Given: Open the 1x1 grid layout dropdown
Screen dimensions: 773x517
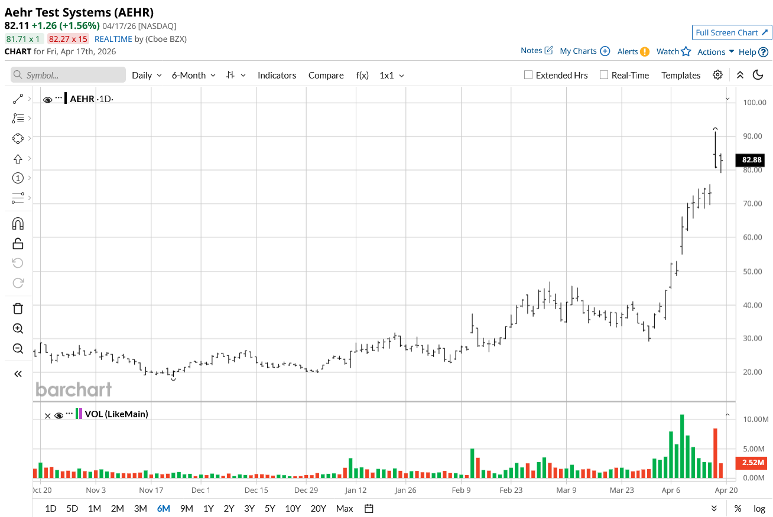Looking at the screenshot, I should pyautogui.click(x=392, y=76).
